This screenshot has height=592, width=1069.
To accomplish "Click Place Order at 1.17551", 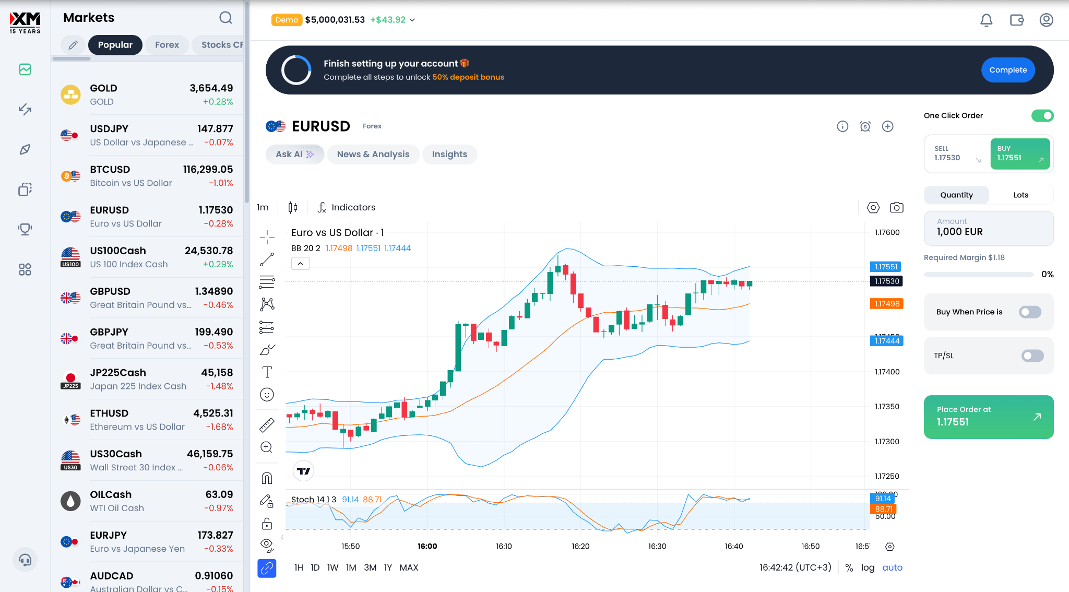I will click(989, 417).
